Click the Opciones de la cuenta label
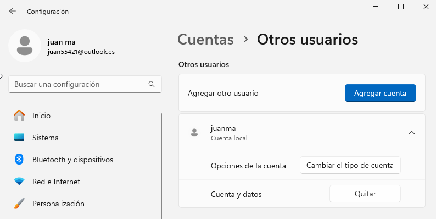The height and width of the screenshot is (219, 436). coord(248,166)
